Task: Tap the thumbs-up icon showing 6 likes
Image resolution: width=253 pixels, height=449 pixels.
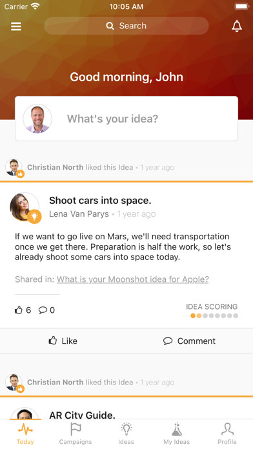Action: [x=19, y=310]
